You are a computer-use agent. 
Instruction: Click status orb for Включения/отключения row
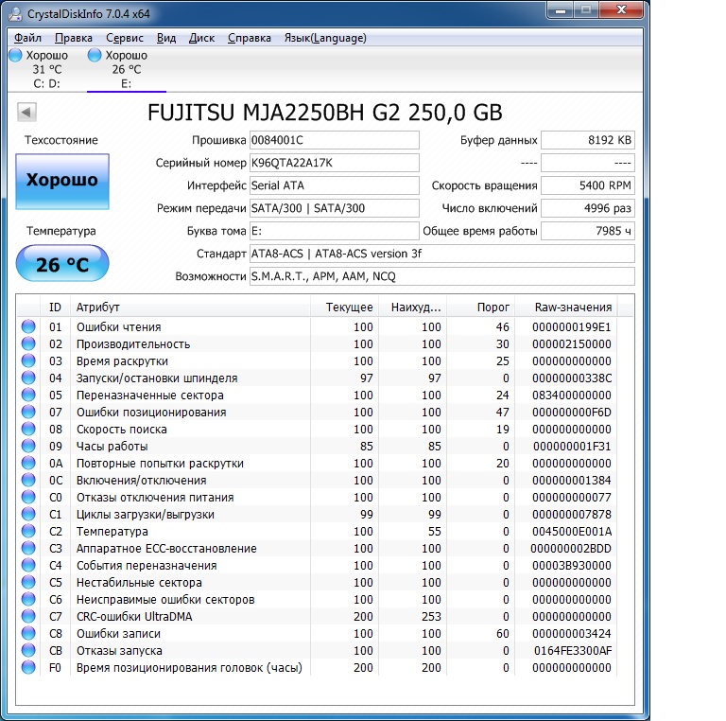28,480
